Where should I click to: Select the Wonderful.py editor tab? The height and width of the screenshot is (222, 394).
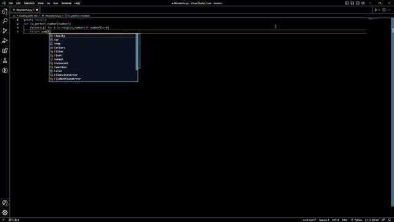point(25,10)
